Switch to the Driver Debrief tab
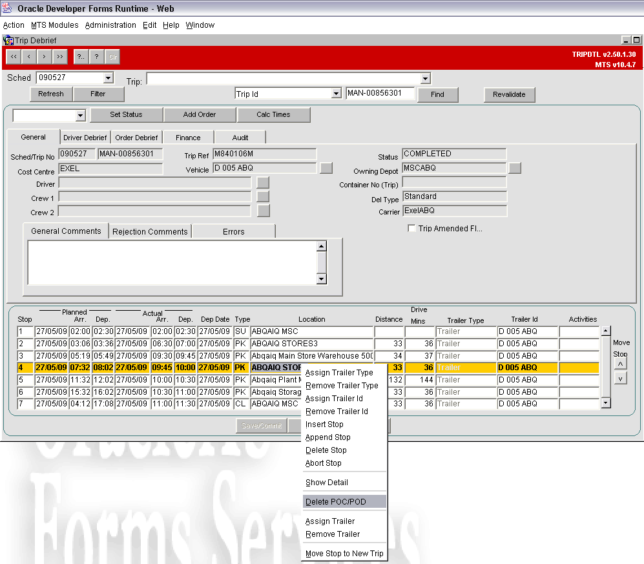Image resolution: width=644 pixels, height=564 pixels. [x=85, y=138]
